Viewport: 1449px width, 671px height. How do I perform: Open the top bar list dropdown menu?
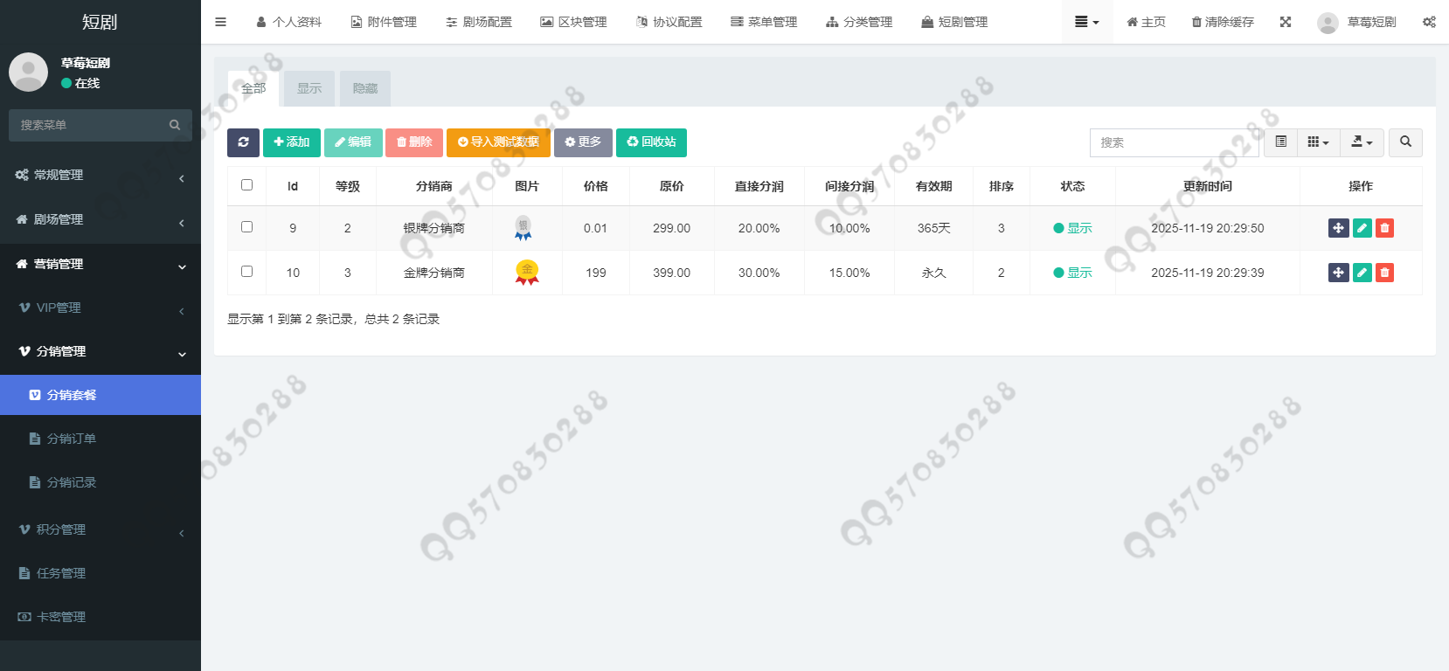[x=1086, y=22]
